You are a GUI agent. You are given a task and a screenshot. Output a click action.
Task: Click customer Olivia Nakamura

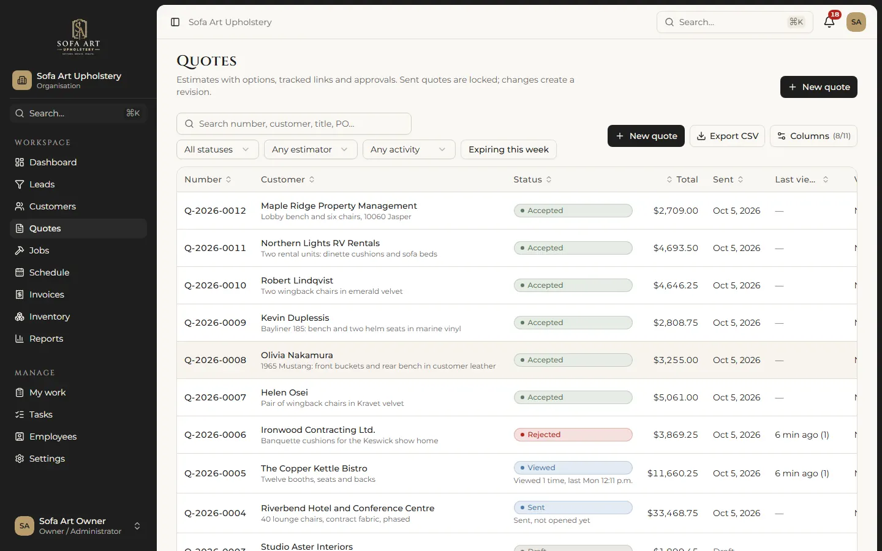pyautogui.click(x=297, y=355)
